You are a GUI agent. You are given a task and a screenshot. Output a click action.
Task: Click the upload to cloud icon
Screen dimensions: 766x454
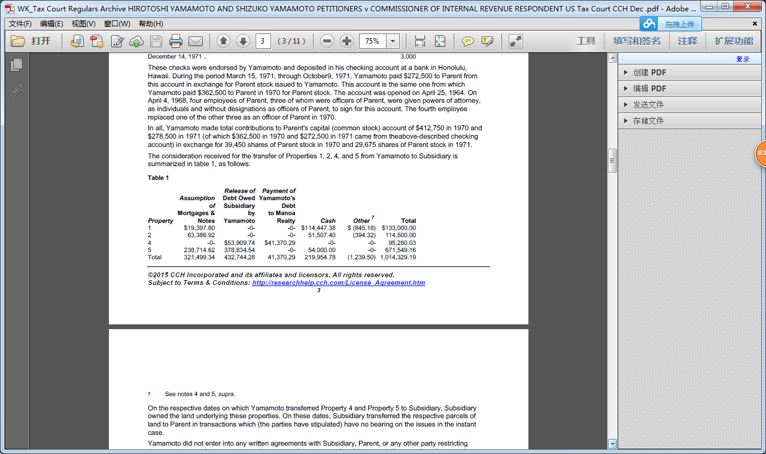click(136, 41)
